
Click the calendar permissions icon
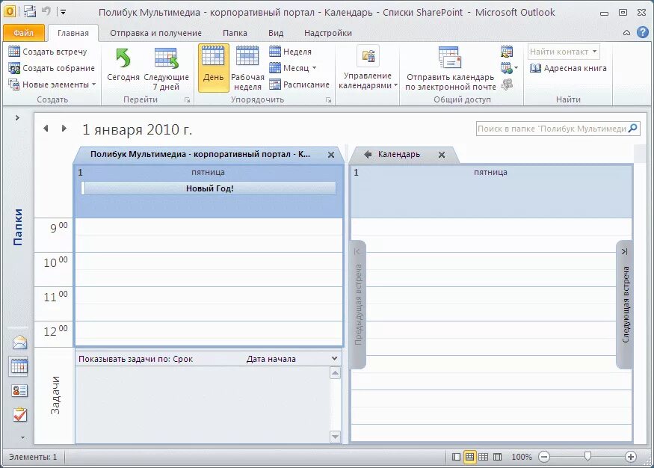click(507, 84)
